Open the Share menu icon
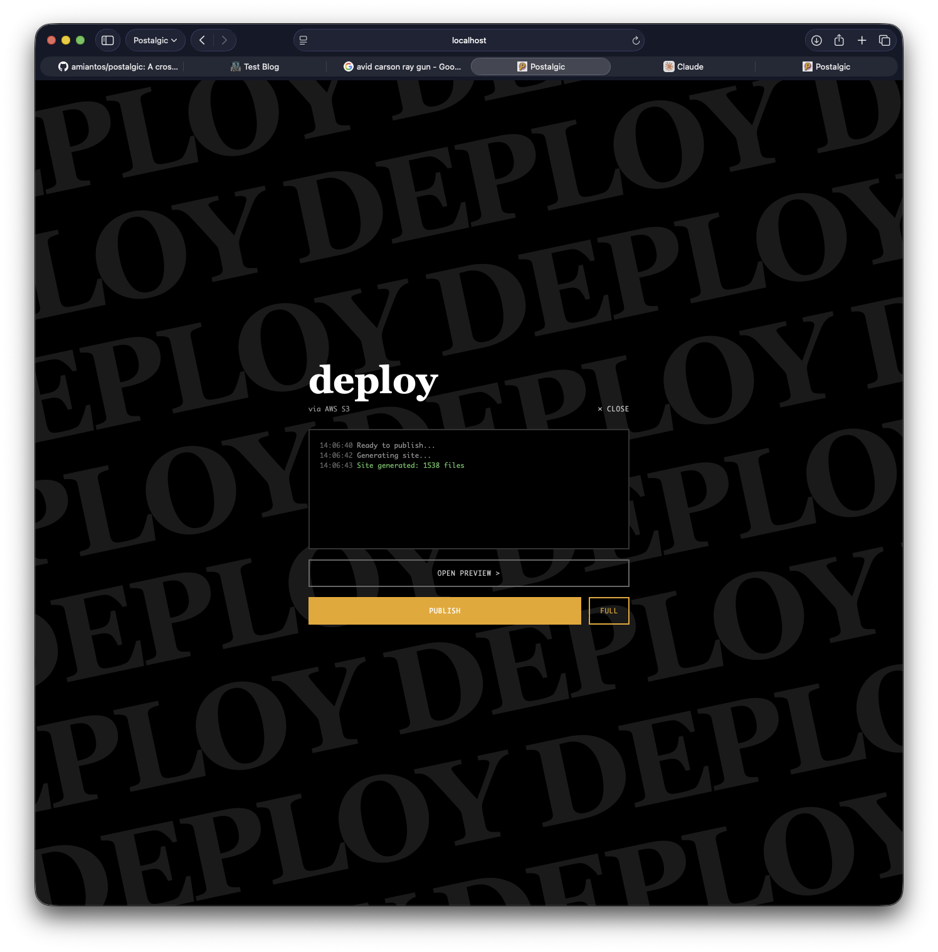This screenshot has width=938, height=952. [839, 40]
